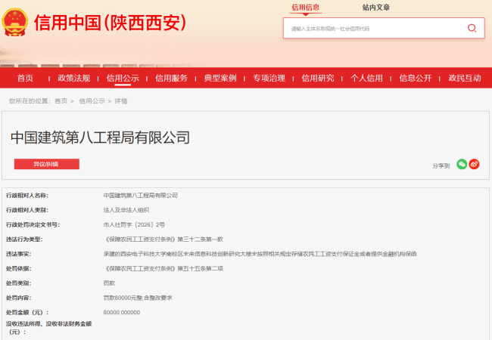Image resolution: width=492 pixels, height=340 pixels.
Task: Select the company name heading 中国建筑第八工程局有限公司
Action: click(100, 138)
